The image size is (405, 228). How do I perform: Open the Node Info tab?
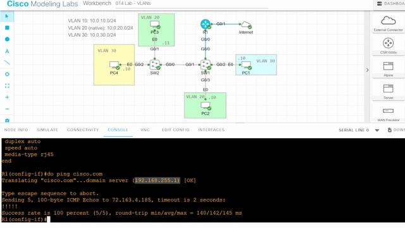tap(16, 130)
